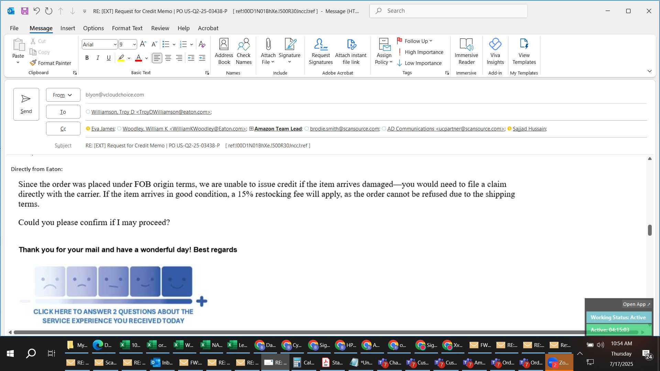Click the service experience survey image
Viewport: 660px width, 371px height.
(113, 295)
